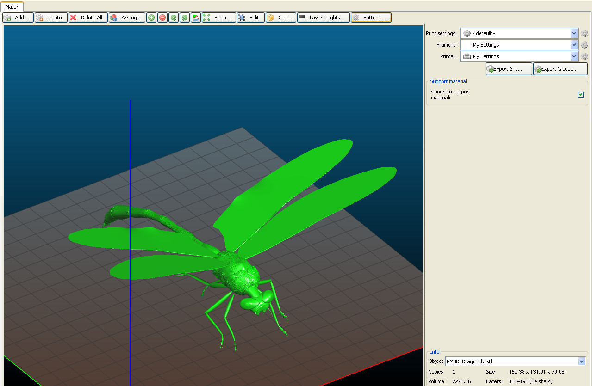Open the Filament preset dropdown
592x386 pixels.
574,45
